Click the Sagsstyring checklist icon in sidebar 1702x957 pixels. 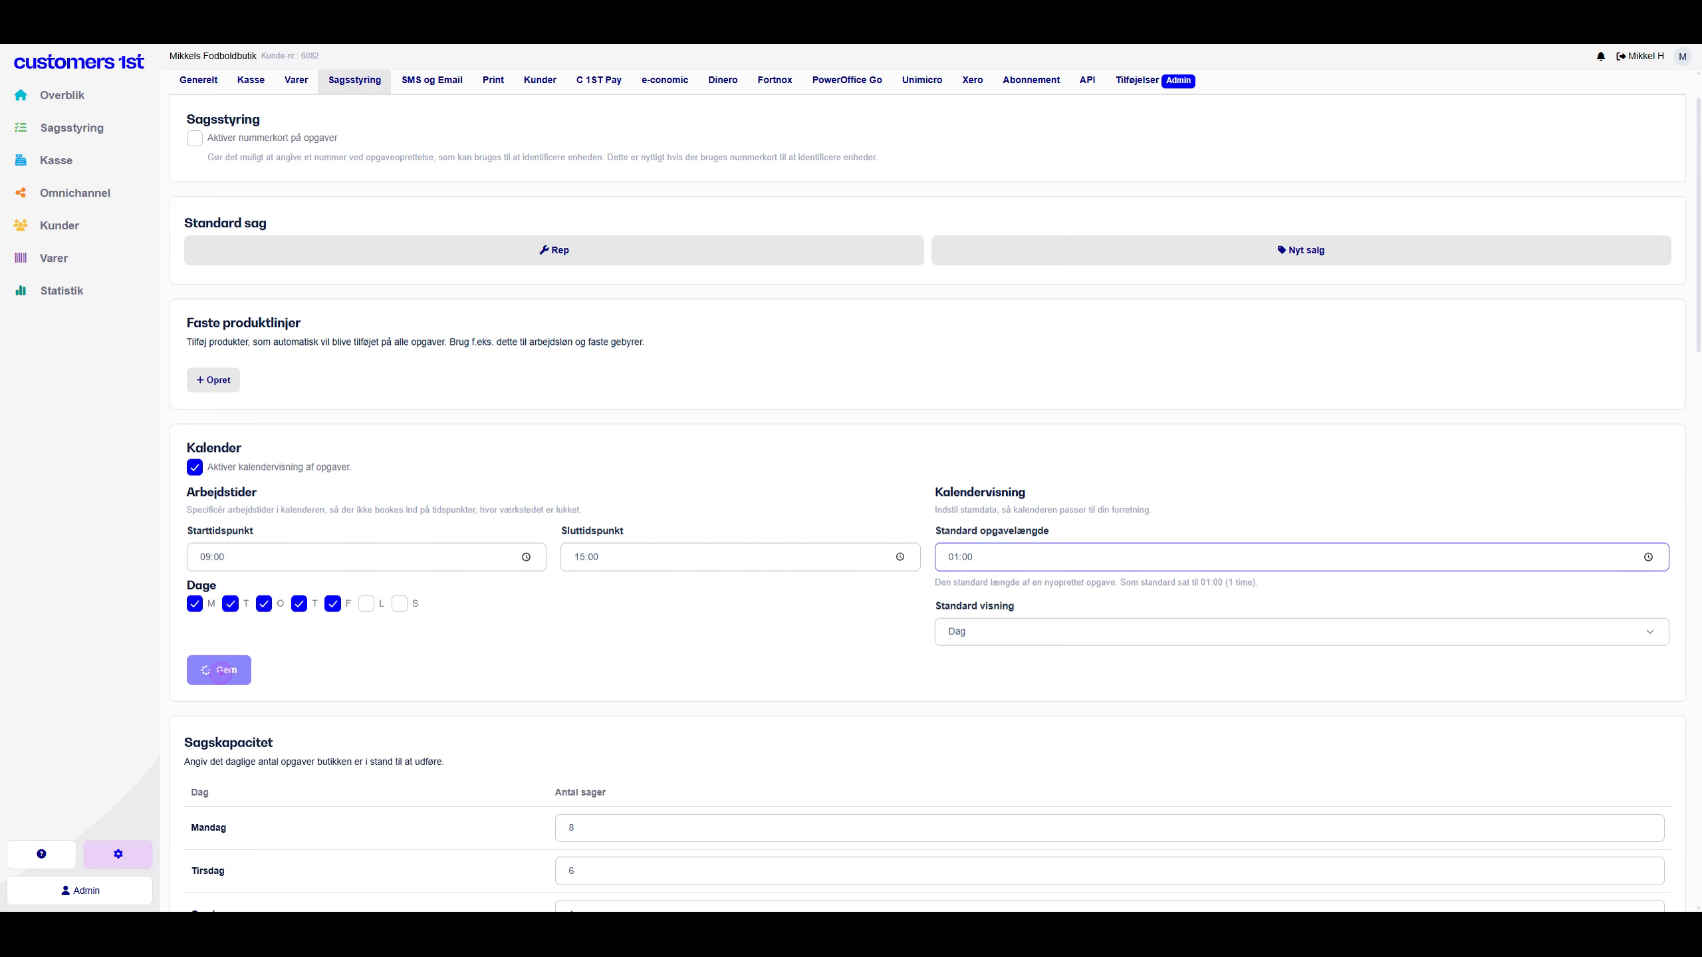(x=21, y=128)
